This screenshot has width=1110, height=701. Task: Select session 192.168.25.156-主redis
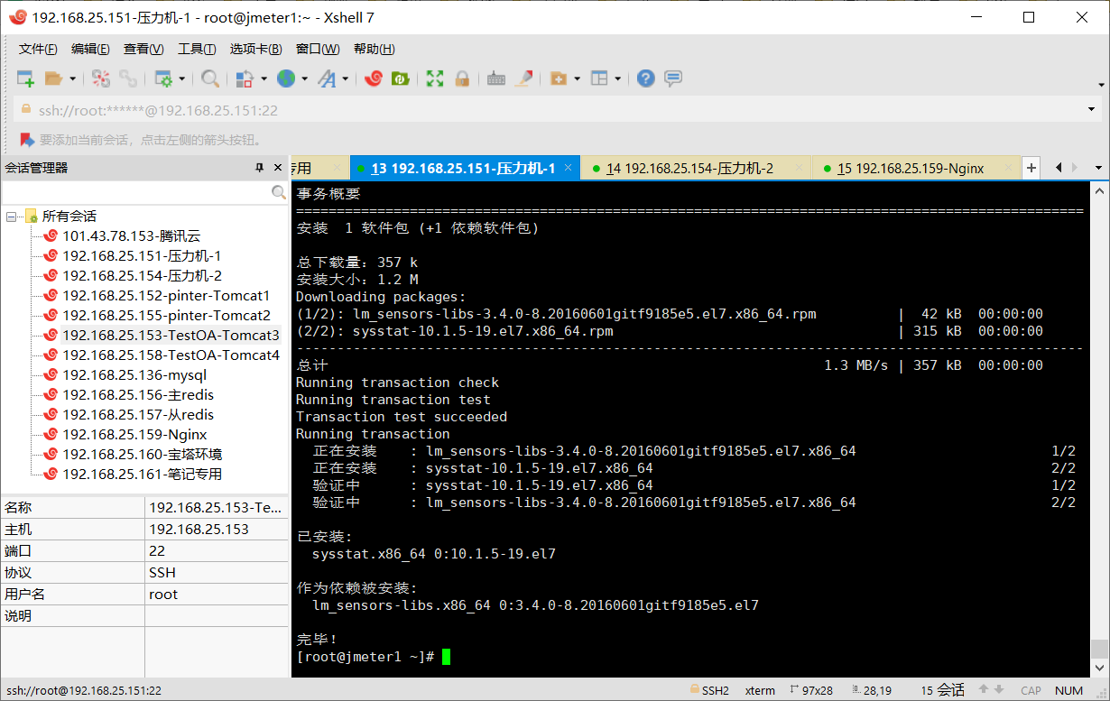[137, 395]
